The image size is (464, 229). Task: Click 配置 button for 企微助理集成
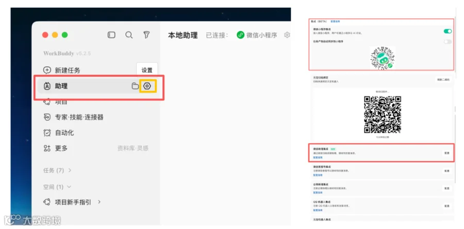point(447,188)
